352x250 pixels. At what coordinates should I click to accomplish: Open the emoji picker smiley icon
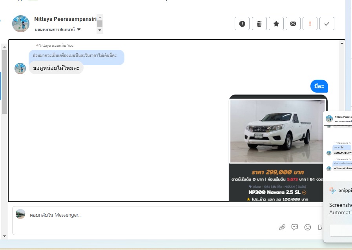coord(308,227)
